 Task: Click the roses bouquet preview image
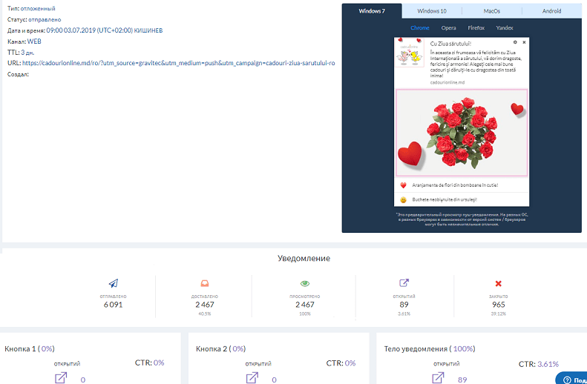462,133
